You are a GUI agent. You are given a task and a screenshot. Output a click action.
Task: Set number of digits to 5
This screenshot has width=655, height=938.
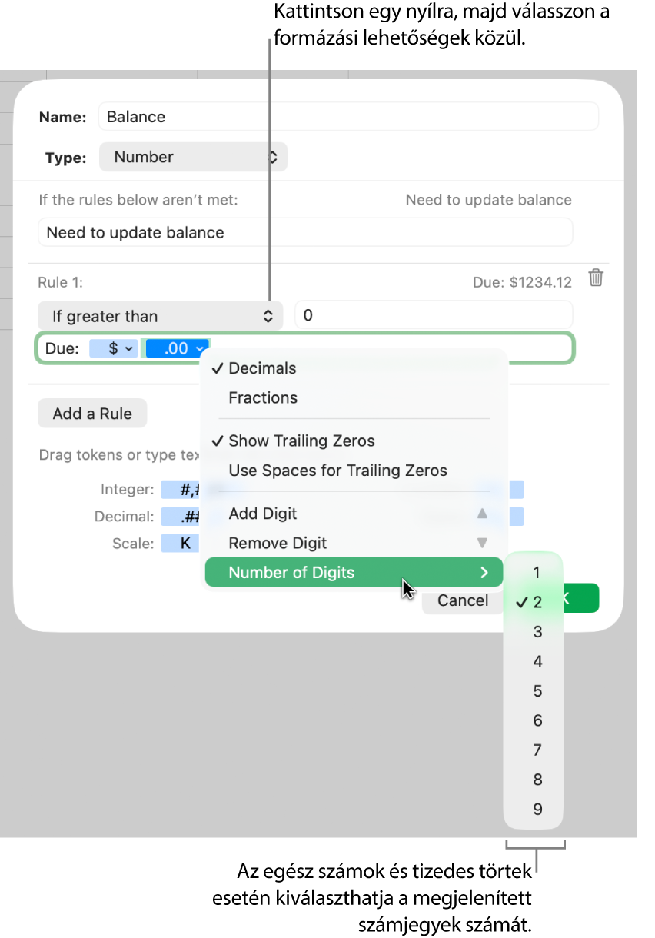[x=537, y=691]
